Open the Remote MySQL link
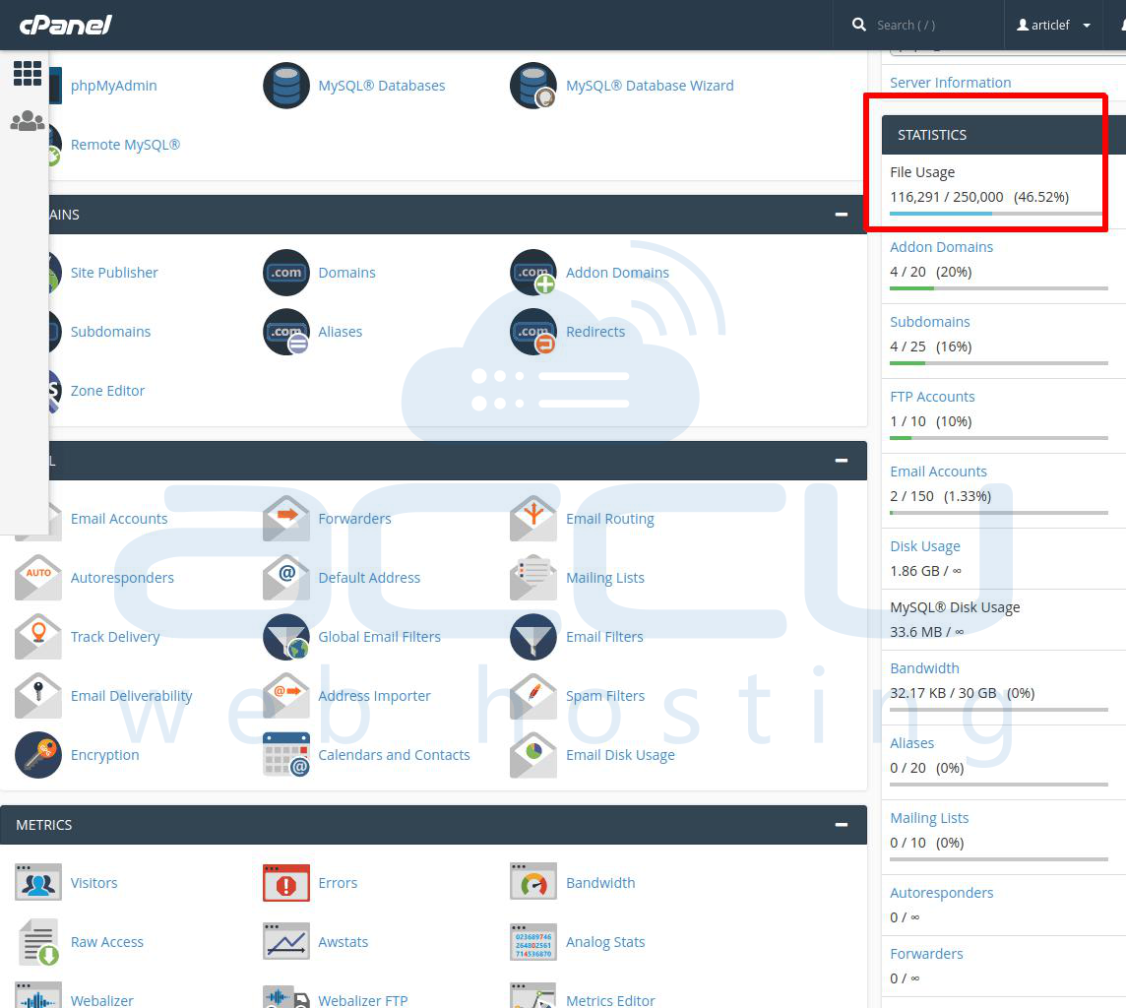 (125, 145)
